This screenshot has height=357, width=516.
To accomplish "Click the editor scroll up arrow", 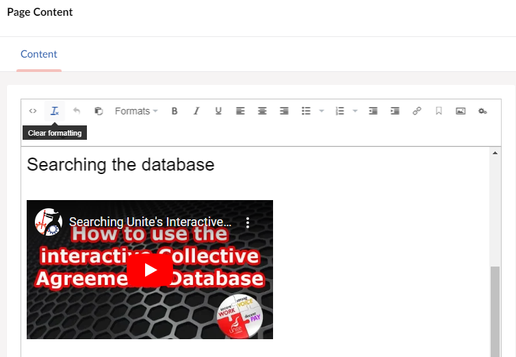I will (495, 153).
